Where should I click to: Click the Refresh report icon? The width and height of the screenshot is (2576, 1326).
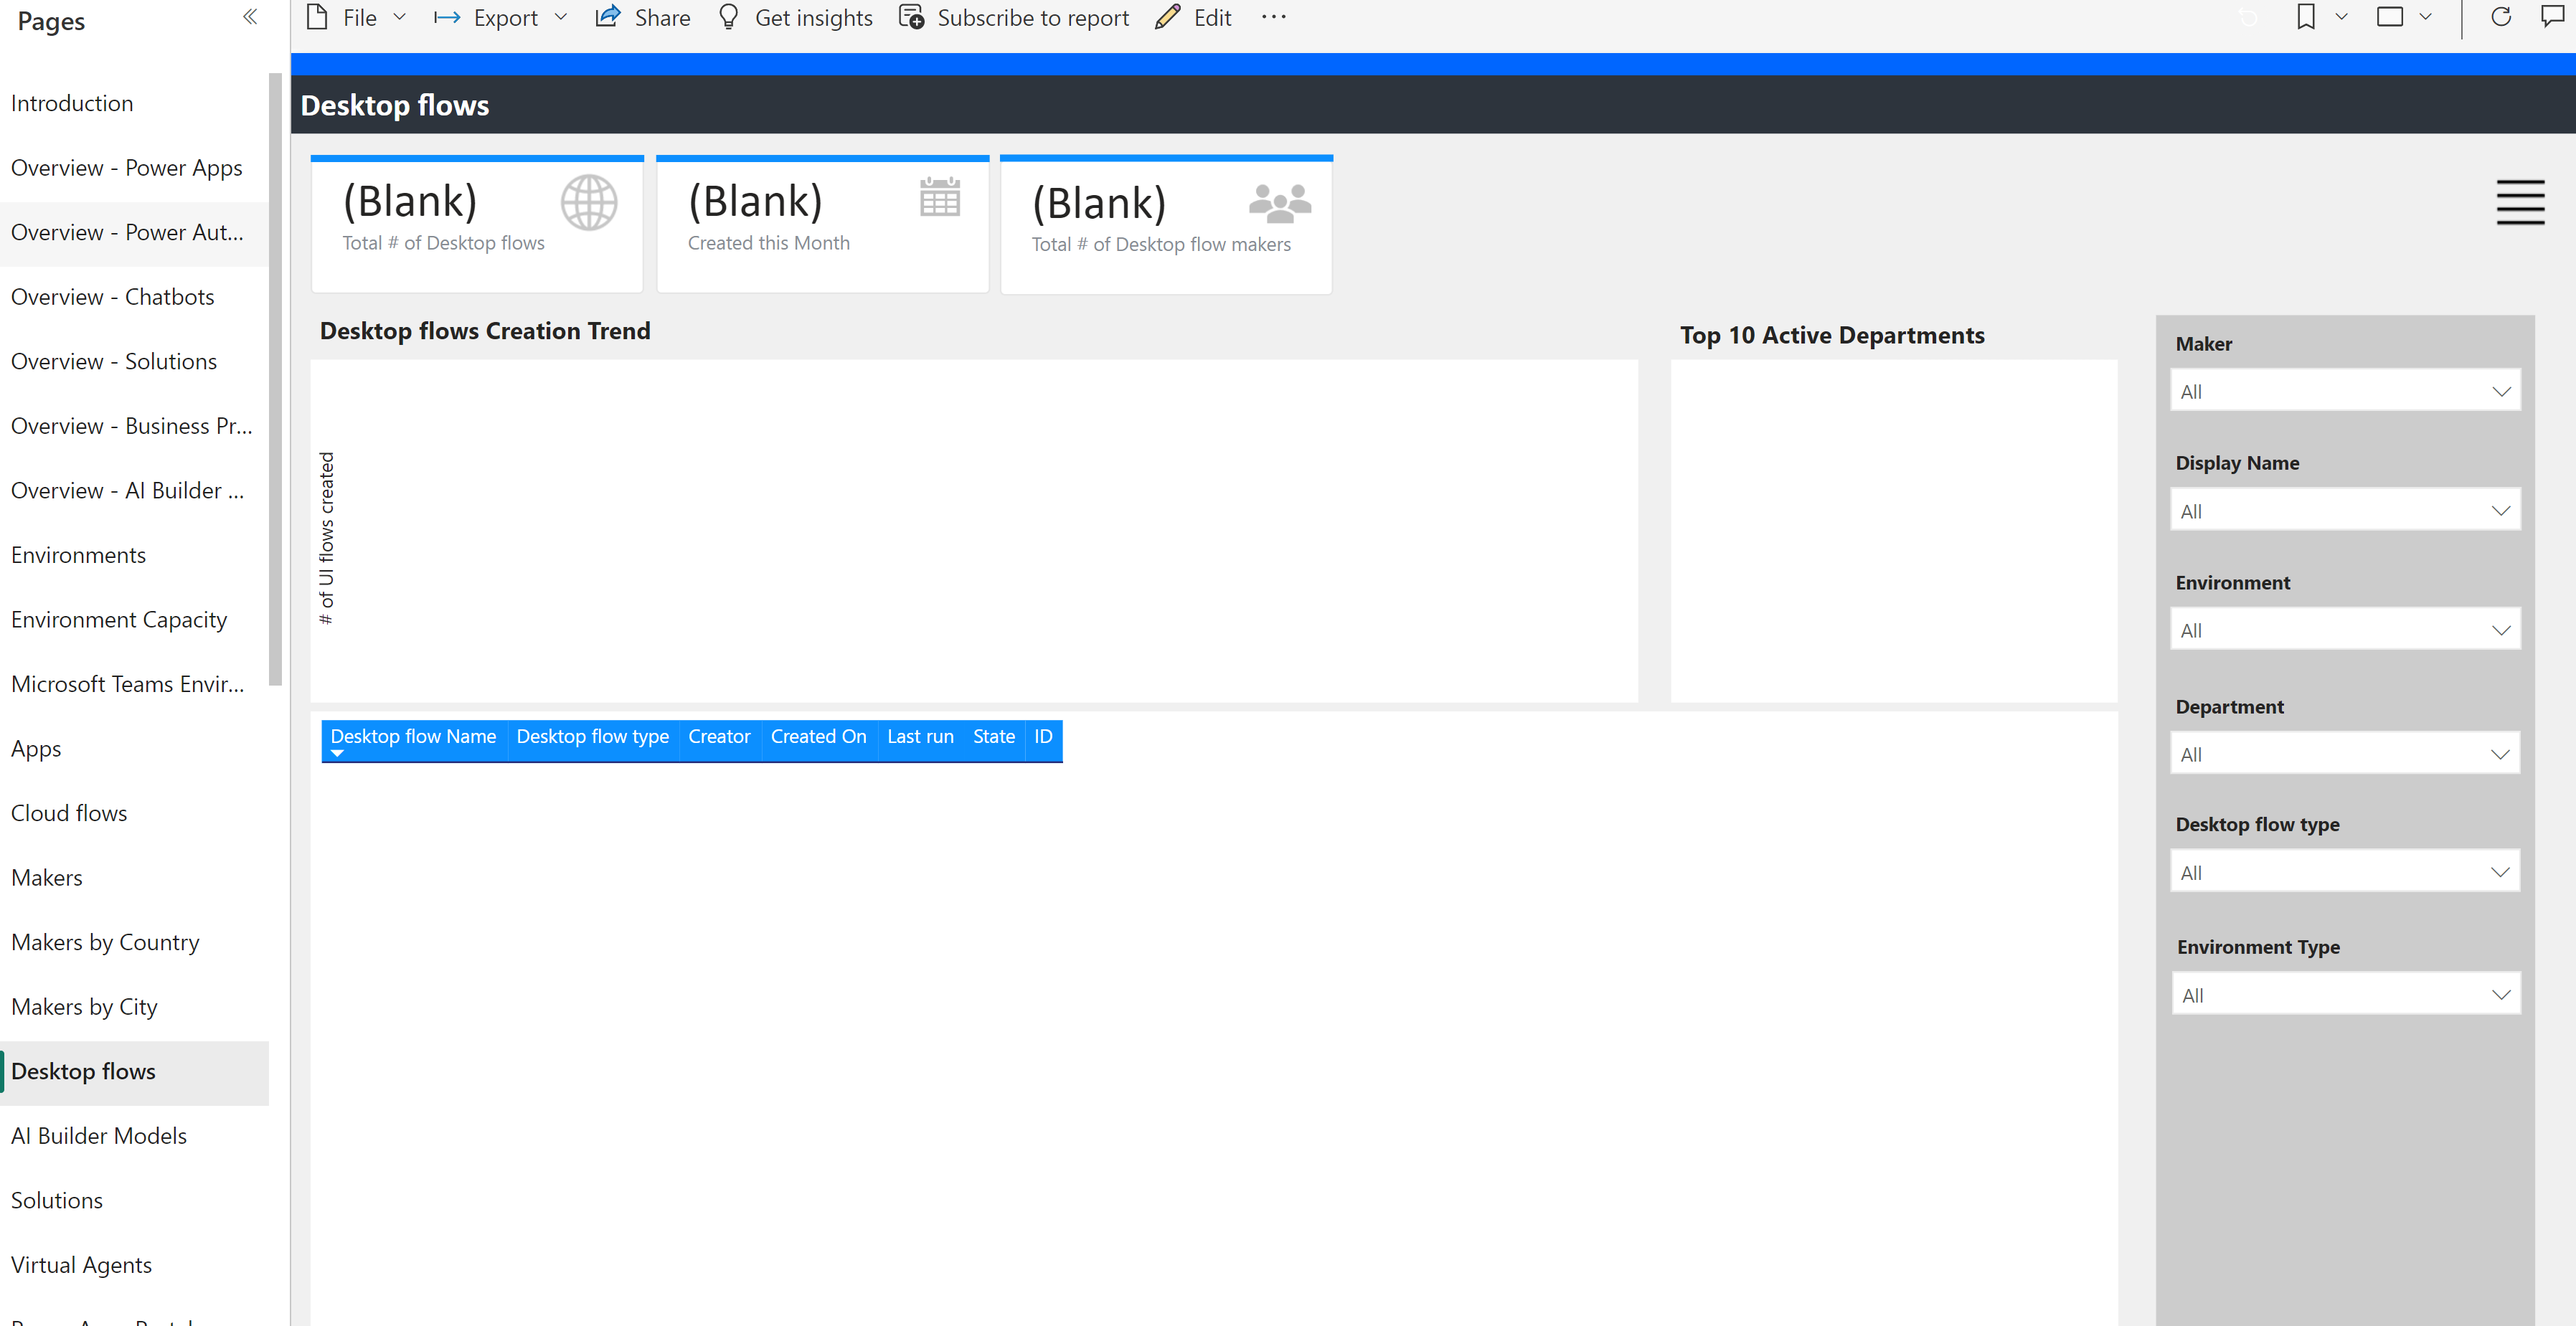[2501, 17]
